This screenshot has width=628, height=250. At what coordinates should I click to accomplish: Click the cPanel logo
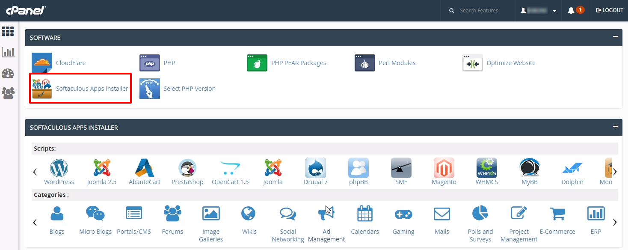tap(26, 10)
